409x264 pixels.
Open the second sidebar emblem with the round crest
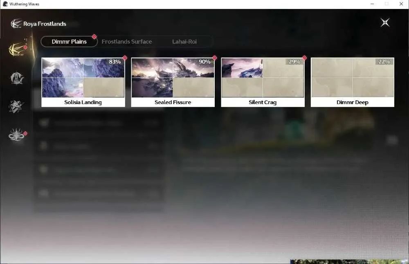tap(17, 78)
